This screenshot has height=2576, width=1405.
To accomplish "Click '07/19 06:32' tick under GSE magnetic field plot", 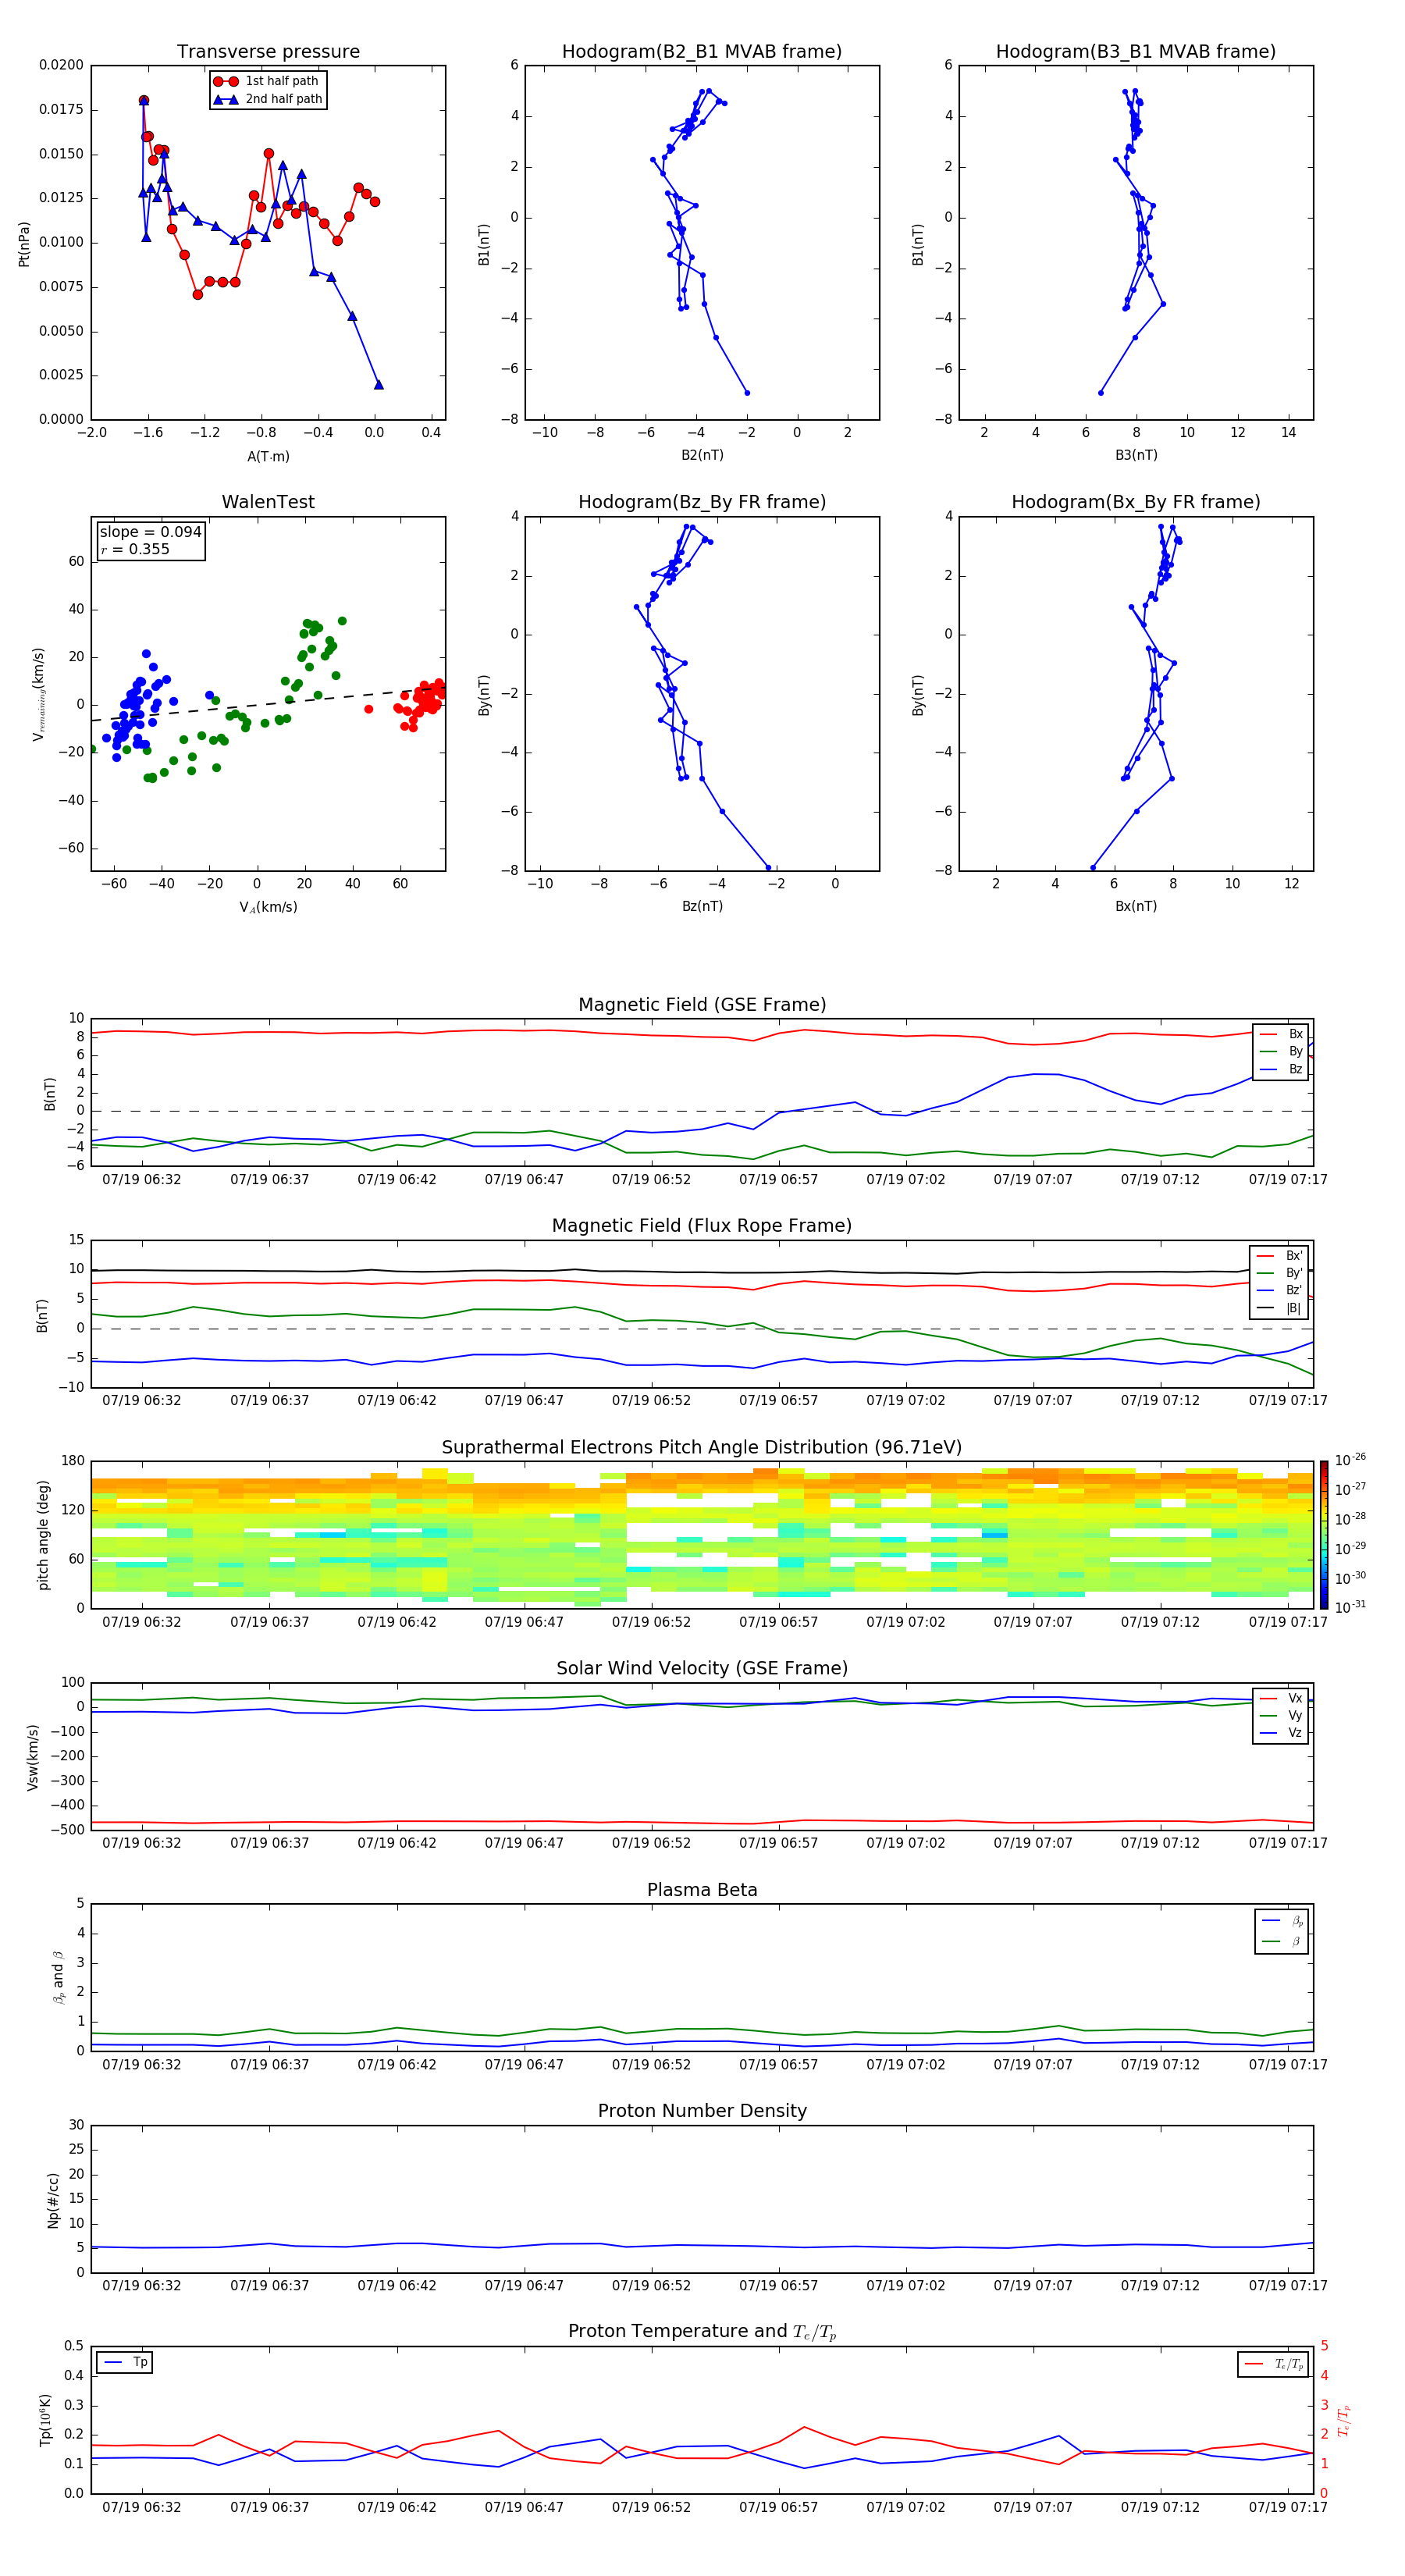I will [142, 1180].
